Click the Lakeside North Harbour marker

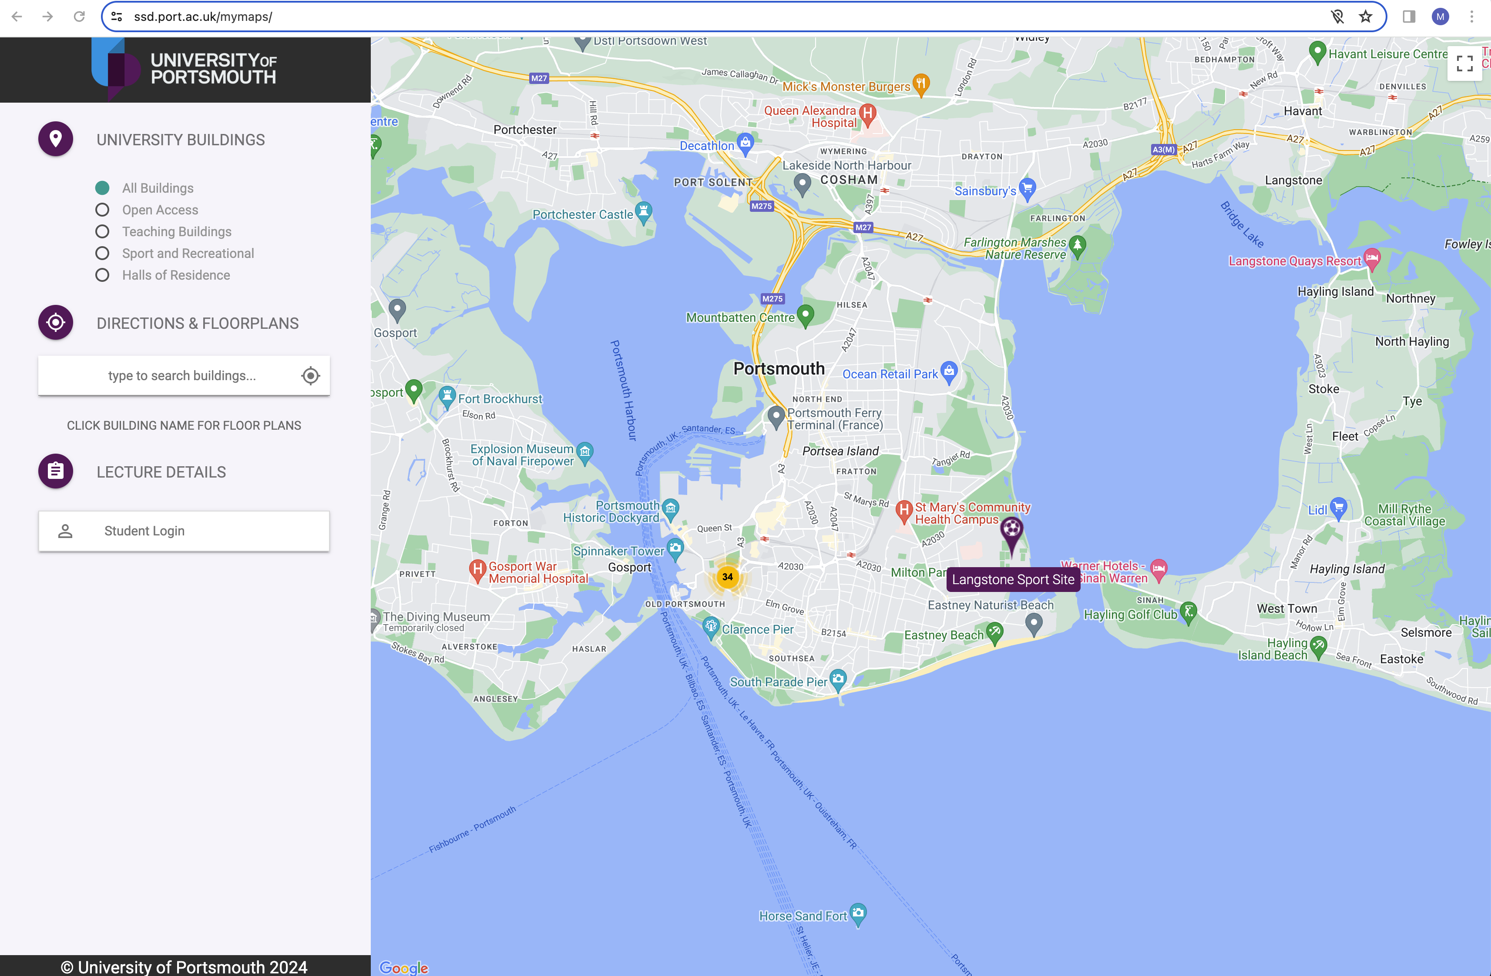[x=803, y=184]
